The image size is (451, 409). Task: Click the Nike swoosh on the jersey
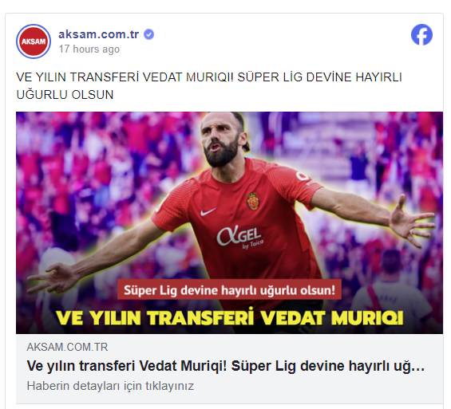pyautogui.click(x=208, y=212)
